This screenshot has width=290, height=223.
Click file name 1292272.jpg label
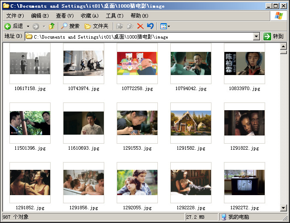coord(245,208)
